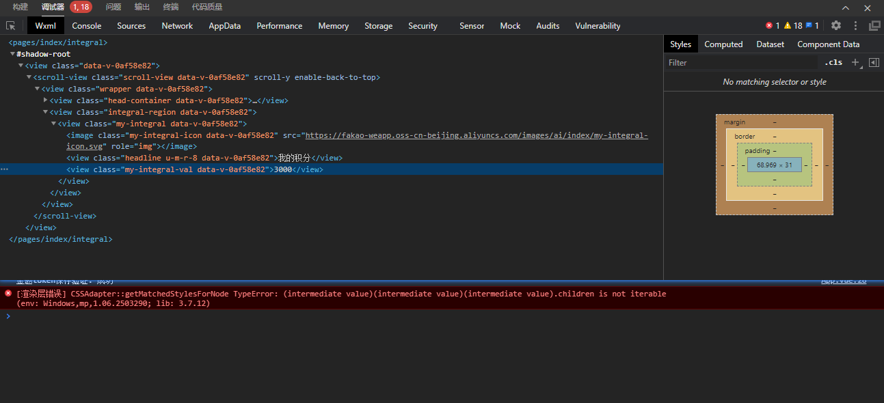Expand the head-container view node
Screen dimensions: 884x403
tap(45, 100)
